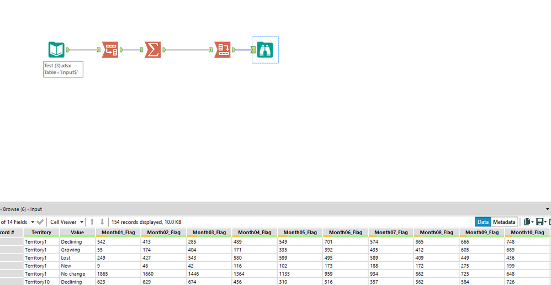
Task: Click the down arrow next record icon
Action: [x=102, y=221]
